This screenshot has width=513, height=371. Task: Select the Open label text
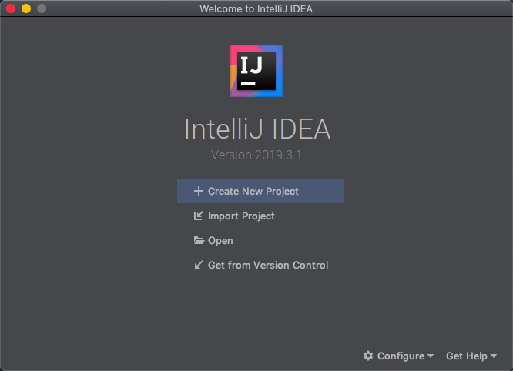pos(220,241)
